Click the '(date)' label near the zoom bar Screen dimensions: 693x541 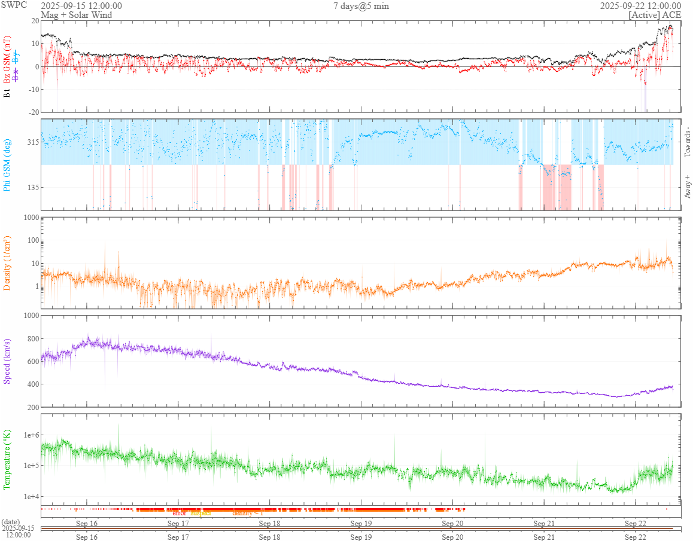[x=11, y=522]
